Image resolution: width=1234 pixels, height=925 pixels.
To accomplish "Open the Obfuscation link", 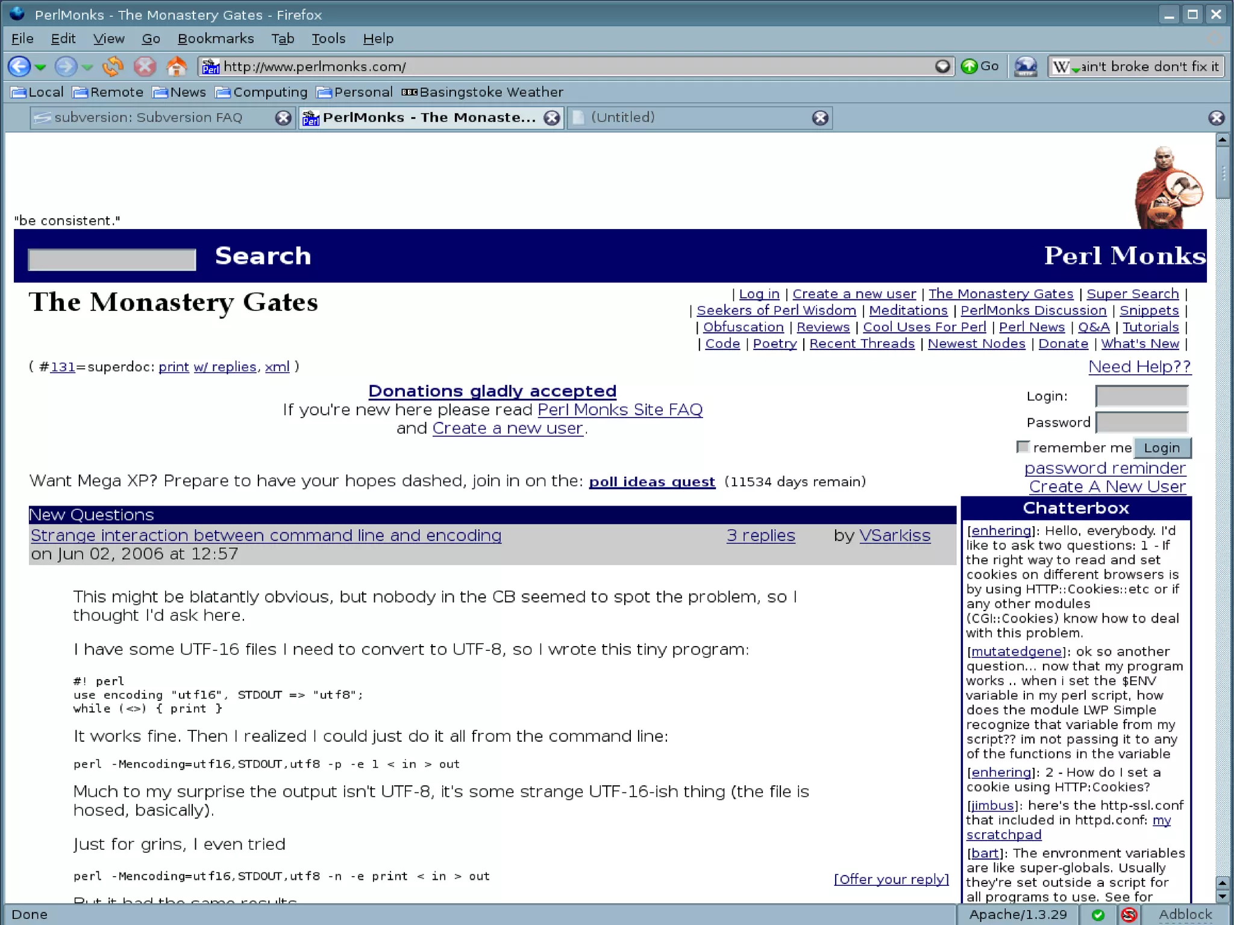I will 743,327.
